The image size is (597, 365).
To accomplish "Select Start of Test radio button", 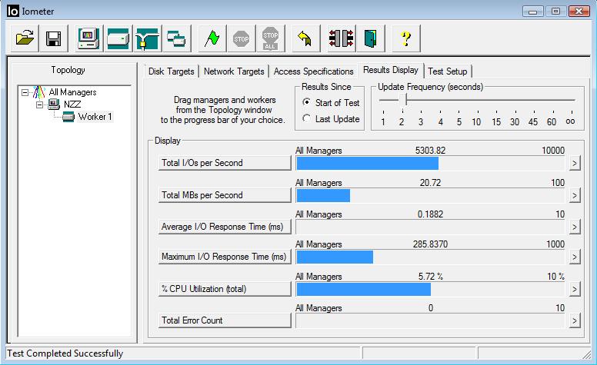I will [x=306, y=102].
